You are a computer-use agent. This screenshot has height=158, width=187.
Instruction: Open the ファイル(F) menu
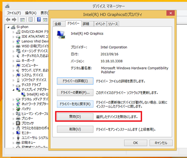[x=14, y=13]
